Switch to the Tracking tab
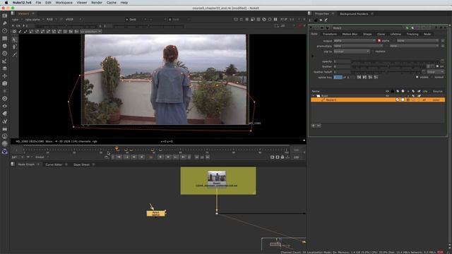 (x=412, y=34)
